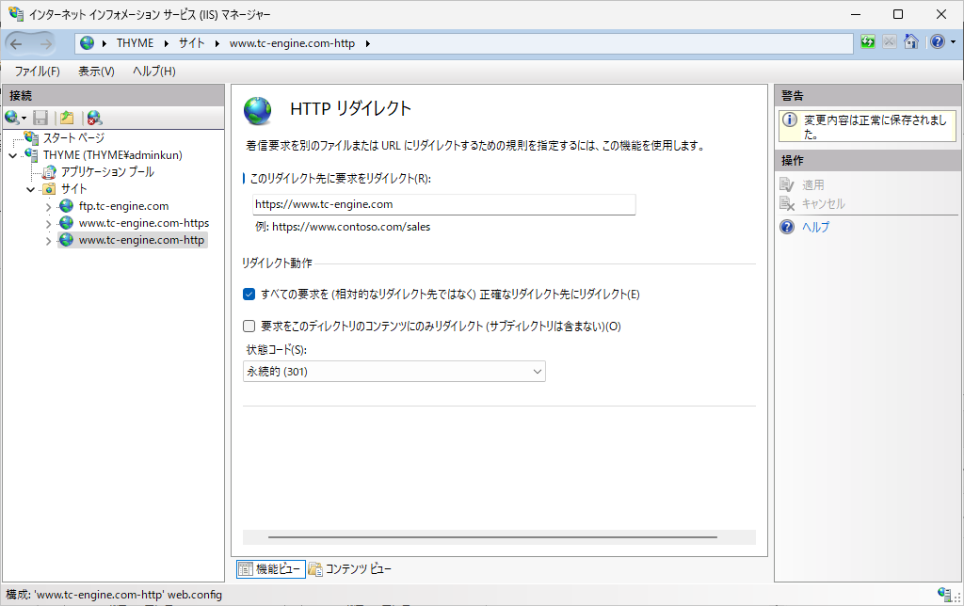Toggle このリダイレクト先に要求をリダイレクト checkbox

click(x=244, y=179)
